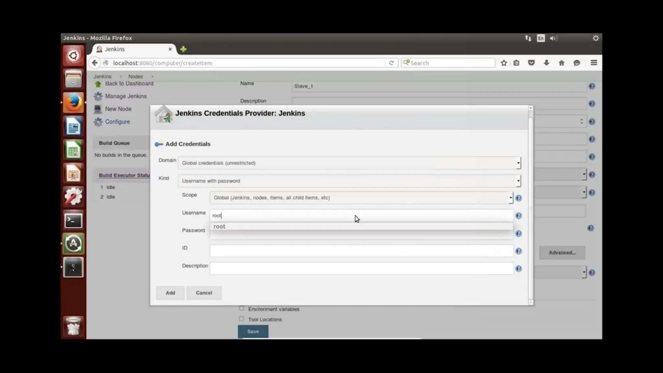Open System Settings launcher icon

click(x=73, y=197)
